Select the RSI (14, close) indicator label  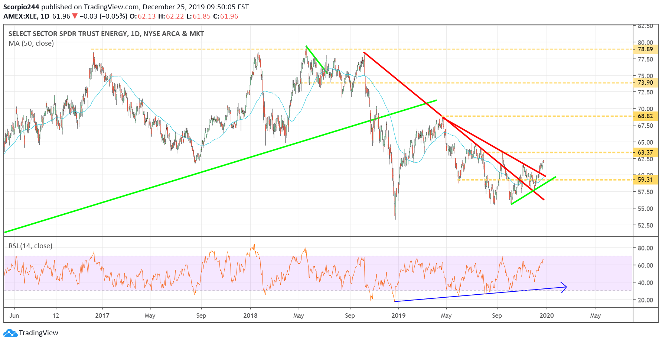30,246
